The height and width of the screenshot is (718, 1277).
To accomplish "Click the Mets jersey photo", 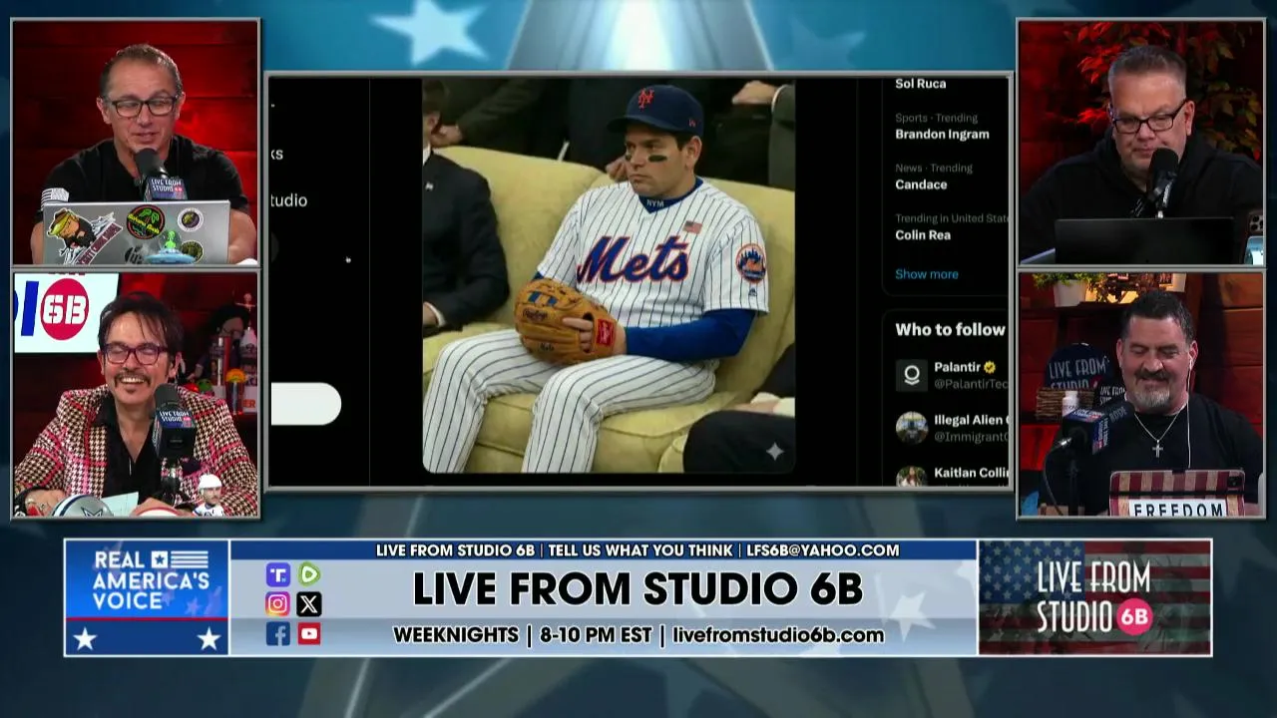I will click(x=609, y=276).
